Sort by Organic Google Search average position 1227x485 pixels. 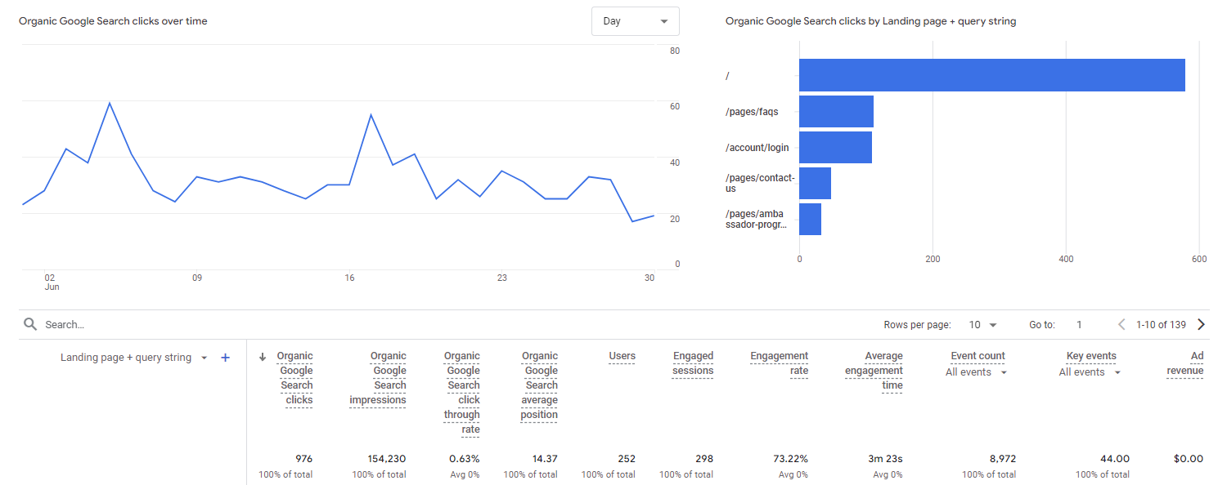point(539,385)
